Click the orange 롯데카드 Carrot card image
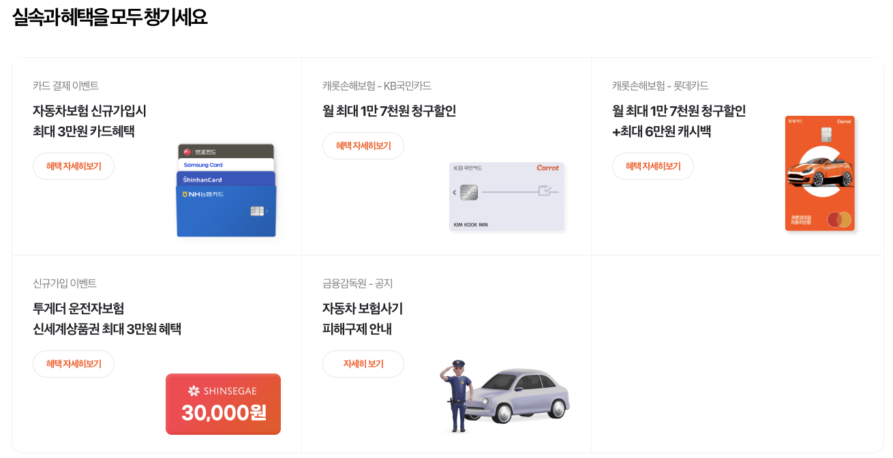The width and height of the screenshot is (893, 458). click(x=819, y=173)
